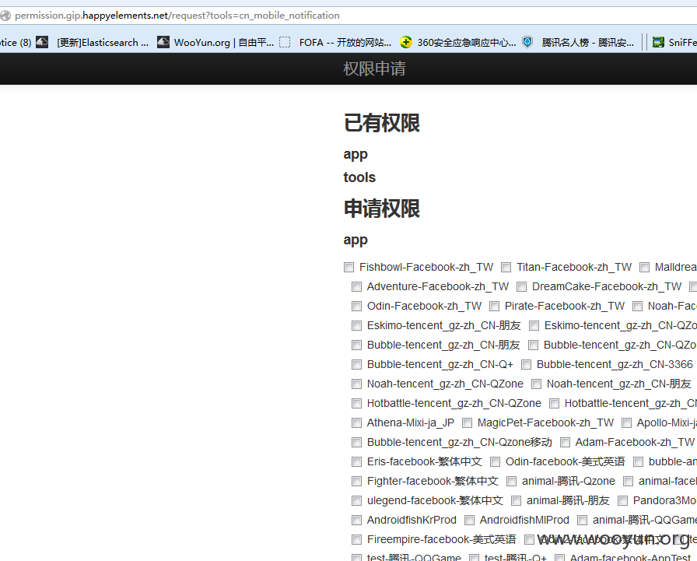
Task: Check the DreamCake-Facebook-zh_TW checkbox
Action: (x=521, y=286)
